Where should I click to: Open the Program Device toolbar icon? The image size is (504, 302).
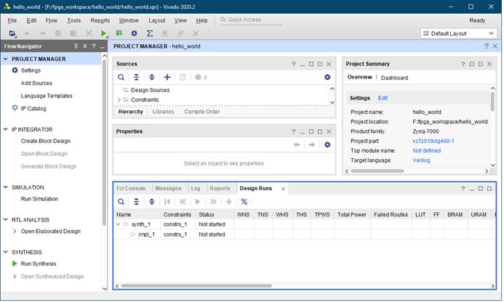[x=119, y=33]
